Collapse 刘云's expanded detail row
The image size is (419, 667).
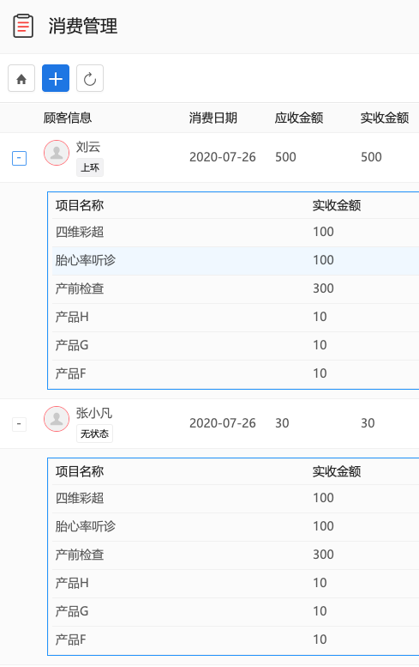[x=19, y=158]
